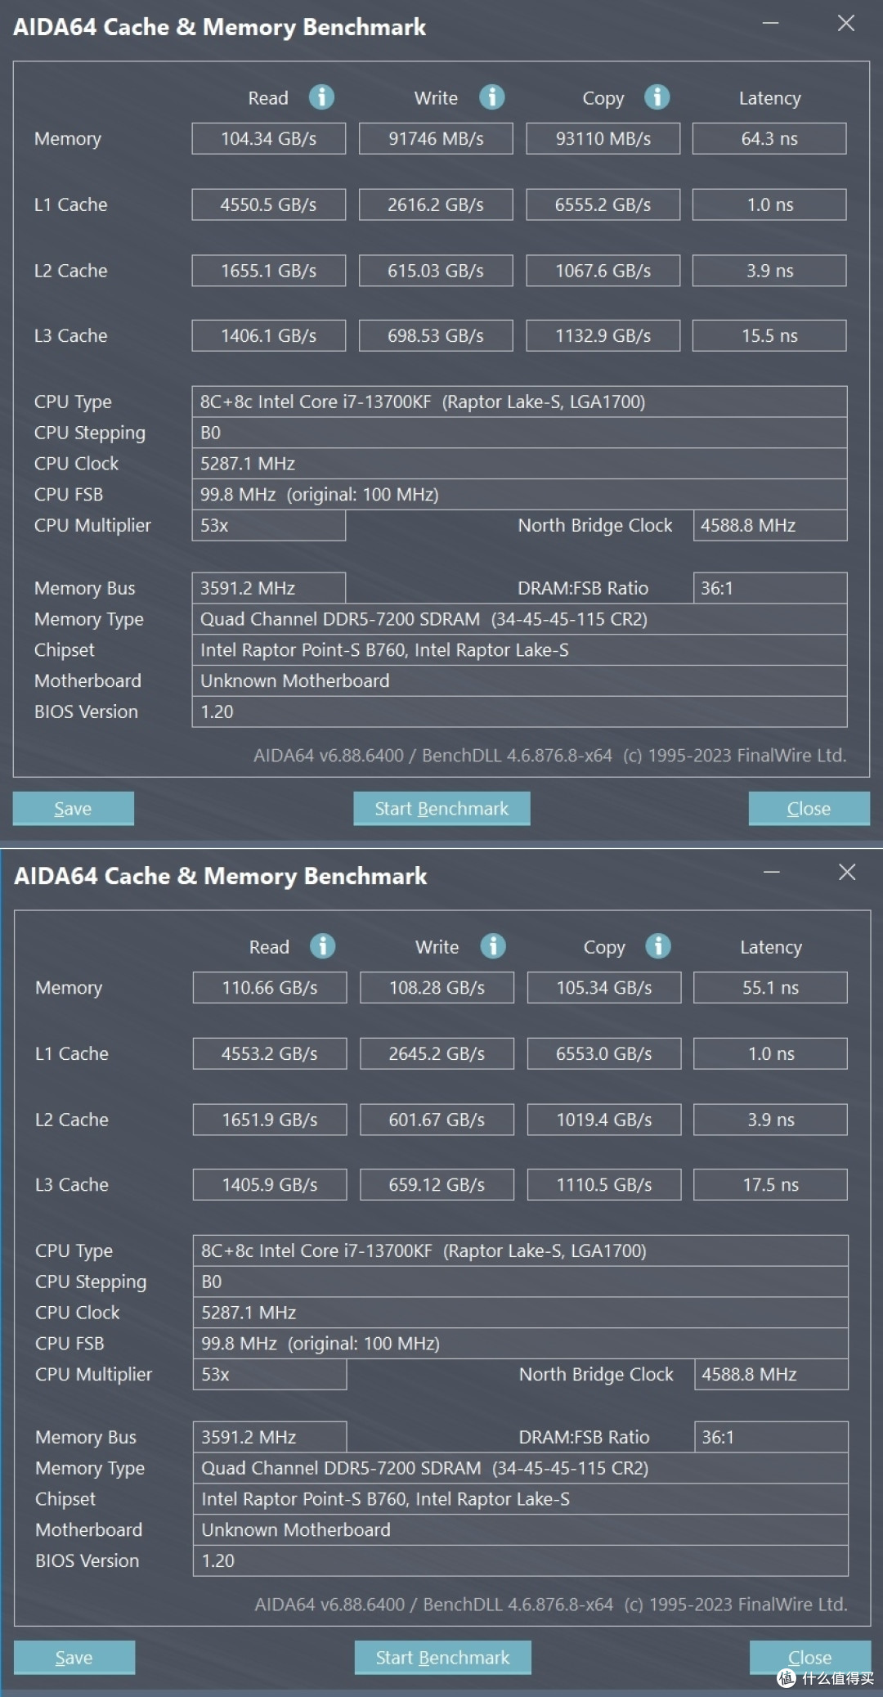This screenshot has height=1697, width=883.
Task: Select Memory copy value 105.34 GB/s
Action: point(603,987)
